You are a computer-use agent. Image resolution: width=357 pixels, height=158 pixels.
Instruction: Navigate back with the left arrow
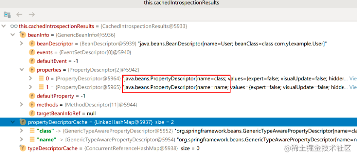[x=19, y=14]
